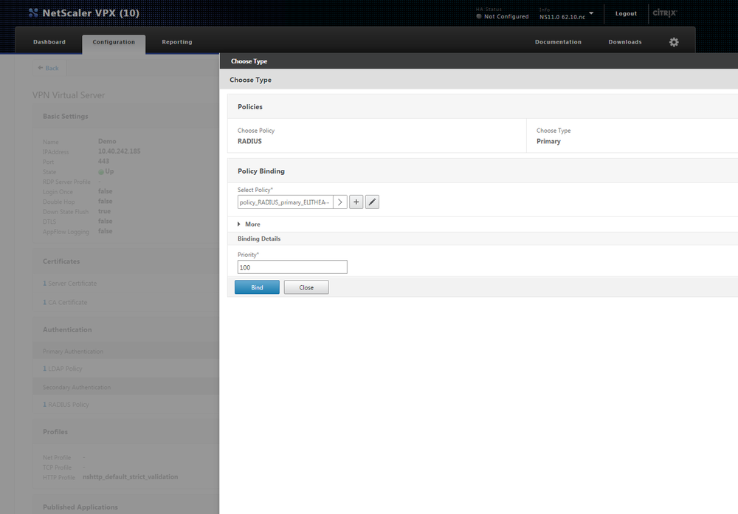The width and height of the screenshot is (738, 514).
Task: Open the Downloads tab
Action: (624, 42)
